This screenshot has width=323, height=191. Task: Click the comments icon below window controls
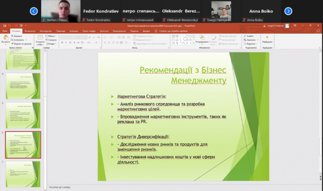[318, 31]
